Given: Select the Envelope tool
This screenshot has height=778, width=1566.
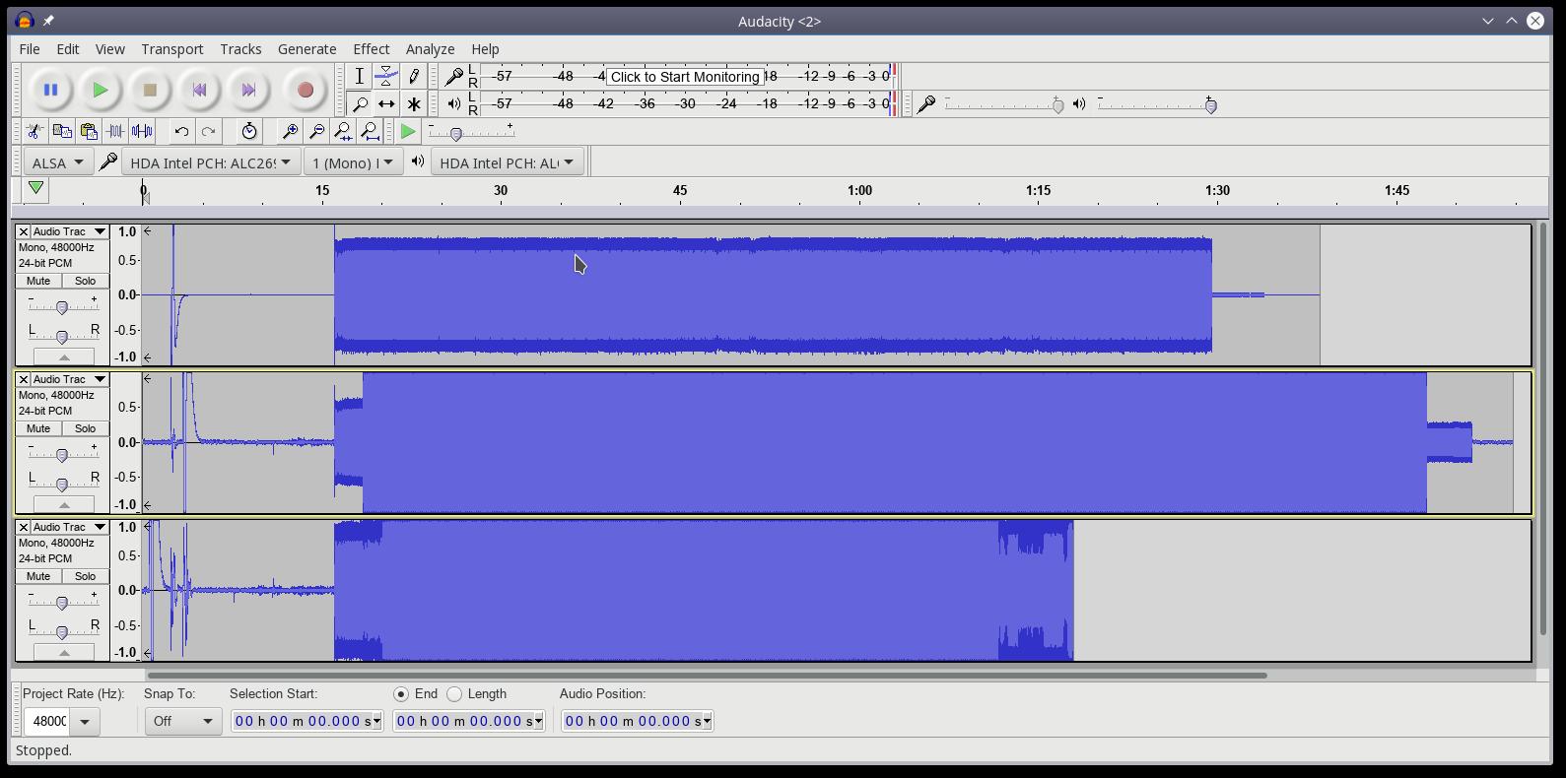Looking at the screenshot, I should point(386,76).
